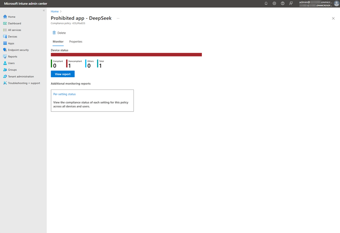
Task: Select the All services menu label
Action: pos(15,30)
